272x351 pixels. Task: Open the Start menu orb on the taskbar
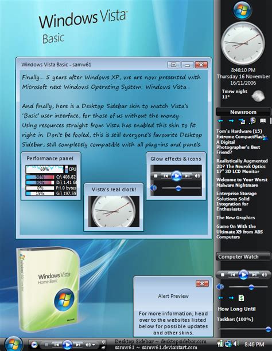pyautogui.click(x=13, y=344)
